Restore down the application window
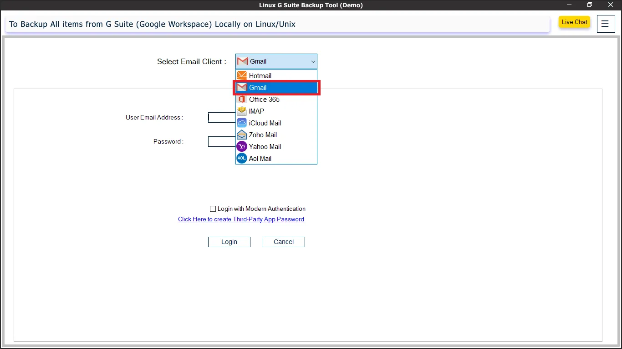 (x=590, y=5)
